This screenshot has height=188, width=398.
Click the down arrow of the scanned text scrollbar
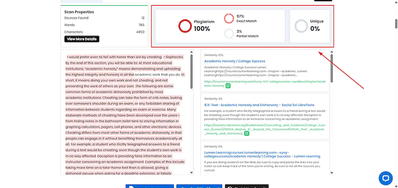tap(191, 173)
